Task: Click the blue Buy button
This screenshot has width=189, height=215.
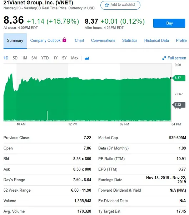Action: pos(169,23)
